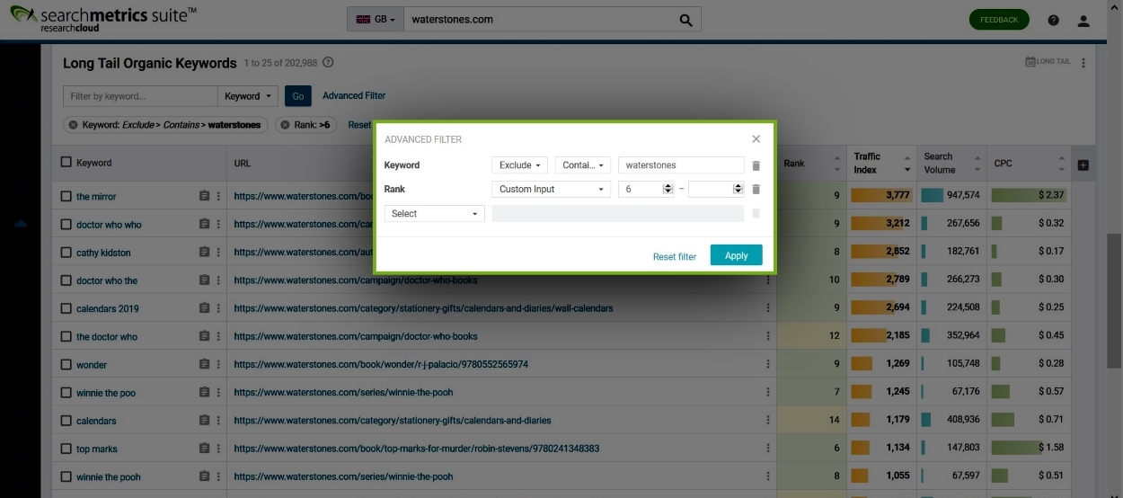Check the box for 'calendars 2019'
The image size is (1123, 498).
(66, 308)
